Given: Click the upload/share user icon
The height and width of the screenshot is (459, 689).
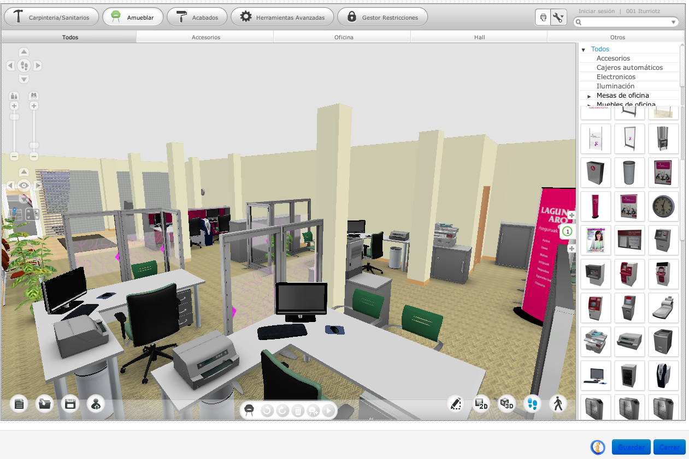Looking at the screenshot, I should point(96,404).
